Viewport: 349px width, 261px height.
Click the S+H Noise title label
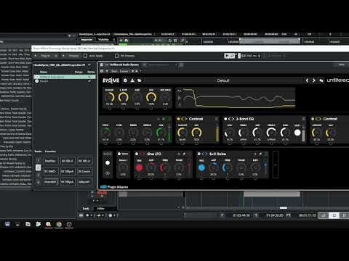pos(217,154)
